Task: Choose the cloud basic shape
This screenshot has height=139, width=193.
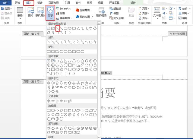Action: coord(95,69)
